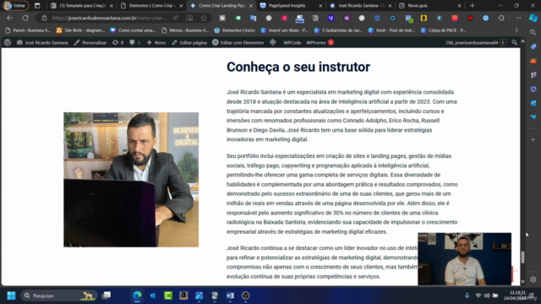The image size is (541, 304).
Task: Open Novo menu in admin bar
Action: [156, 42]
